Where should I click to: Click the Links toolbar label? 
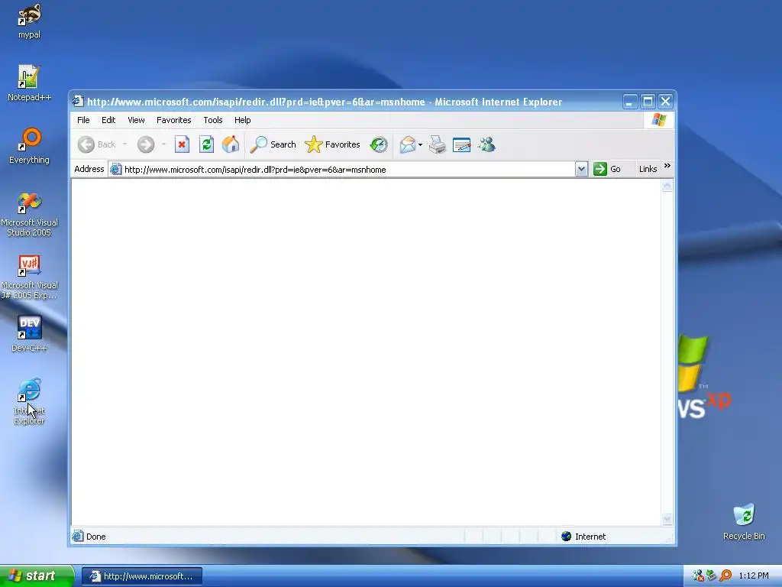point(648,169)
